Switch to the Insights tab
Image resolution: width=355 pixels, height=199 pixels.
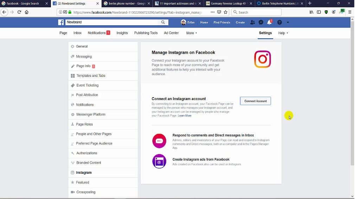click(x=122, y=33)
